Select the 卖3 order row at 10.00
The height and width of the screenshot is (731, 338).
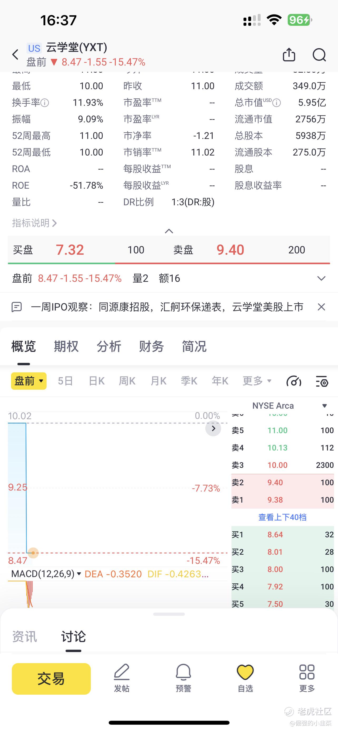pyautogui.click(x=283, y=465)
